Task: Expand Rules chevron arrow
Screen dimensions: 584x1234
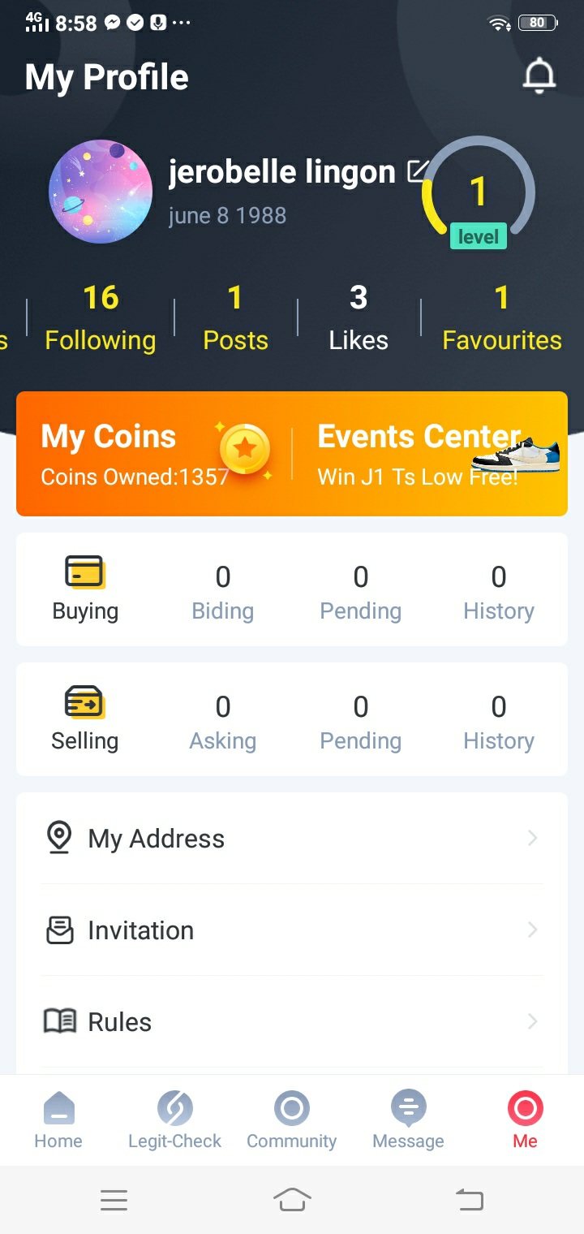Action: click(532, 1021)
